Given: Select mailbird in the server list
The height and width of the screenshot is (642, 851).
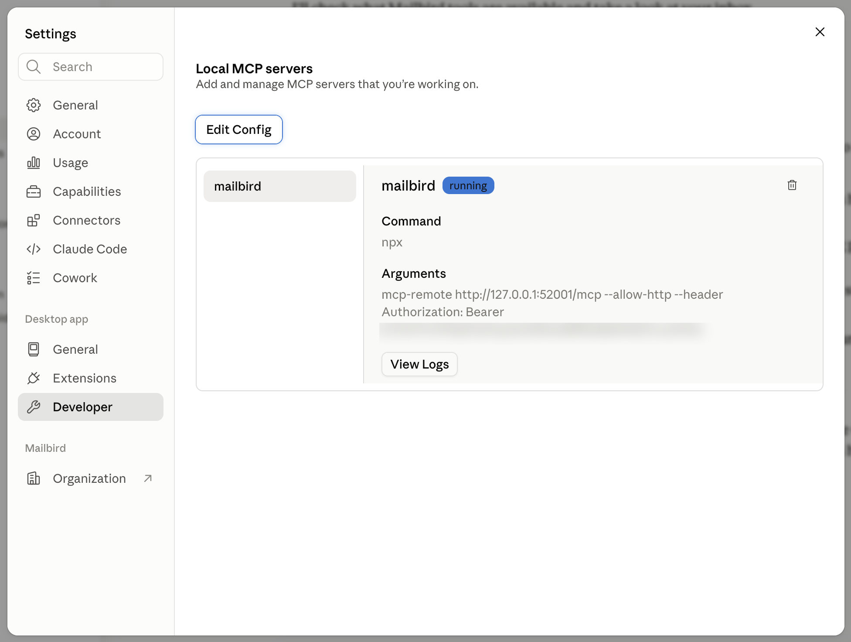Looking at the screenshot, I should pyautogui.click(x=280, y=186).
